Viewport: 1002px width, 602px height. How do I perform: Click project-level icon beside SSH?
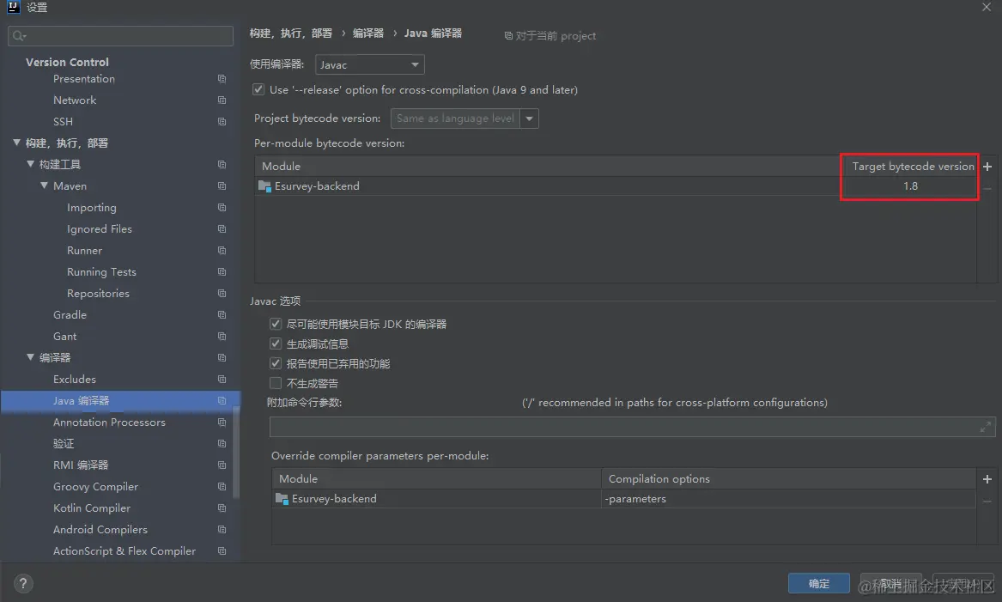click(x=222, y=121)
